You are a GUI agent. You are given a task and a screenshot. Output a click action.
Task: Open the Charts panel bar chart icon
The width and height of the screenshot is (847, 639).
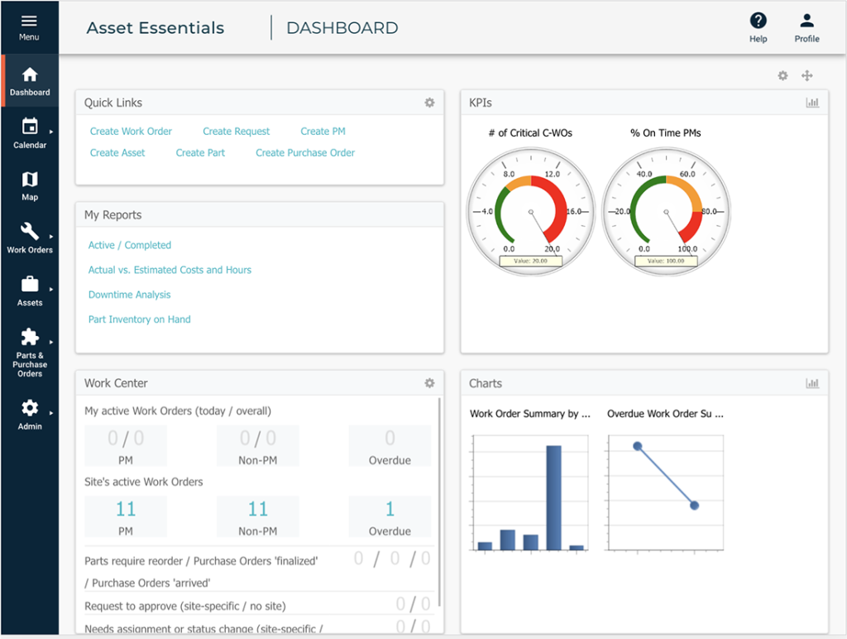click(x=812, y=383)
